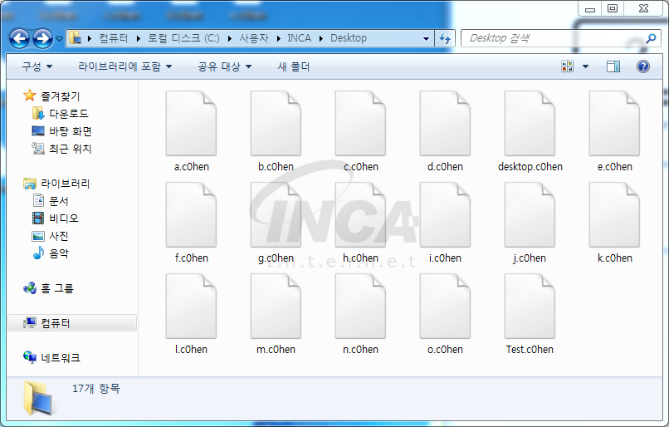669x427 pixels.
Task: Select the d.c0hen file icon
Action: (445, 124)
